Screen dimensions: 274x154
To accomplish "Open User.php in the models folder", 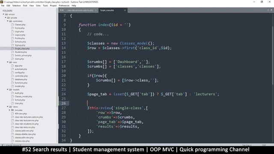I will 19,104.
